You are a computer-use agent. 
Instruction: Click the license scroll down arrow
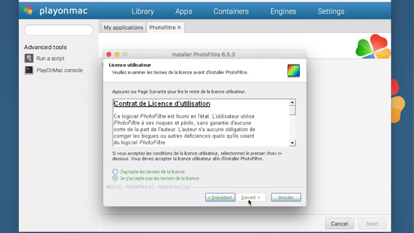point(292,143)
